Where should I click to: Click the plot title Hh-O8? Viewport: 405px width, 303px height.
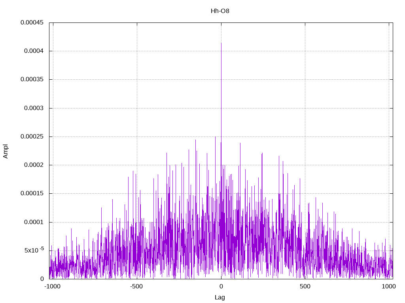coord(220,11)
